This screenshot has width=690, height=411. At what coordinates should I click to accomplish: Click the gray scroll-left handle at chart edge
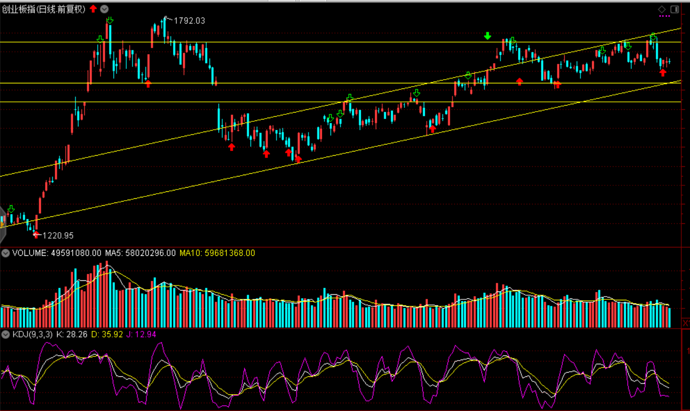[2, 225]
